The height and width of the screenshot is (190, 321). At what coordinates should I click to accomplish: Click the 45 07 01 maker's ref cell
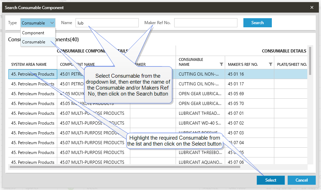click(250, 113)
